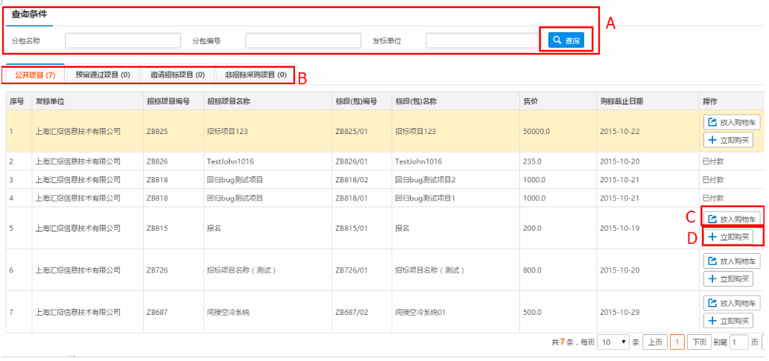Add 间接空冷系统 ZB687 to cart
This screenshot has width=769, height=361.
click(x=732, y=303)
